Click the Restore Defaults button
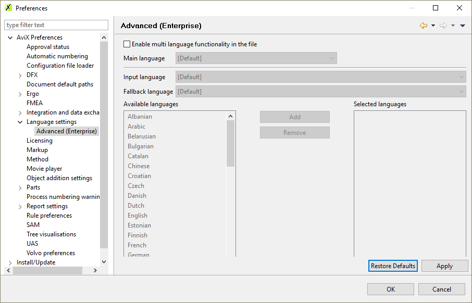 (393, 266)
